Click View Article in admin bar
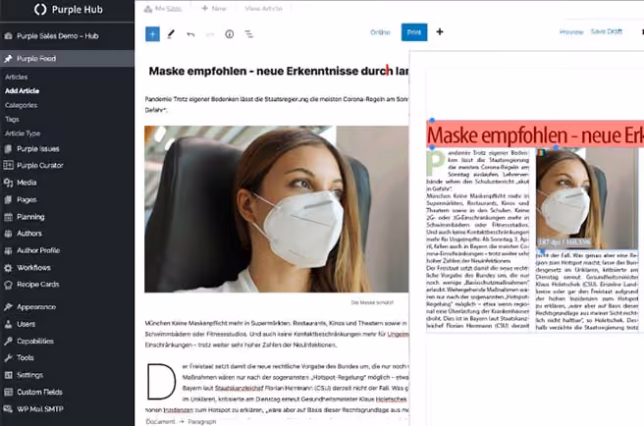Image resolution: width=644 pixels, height=426 pixels. 263,8
